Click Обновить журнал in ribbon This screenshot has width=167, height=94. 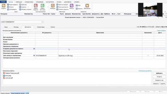point(25,9)
